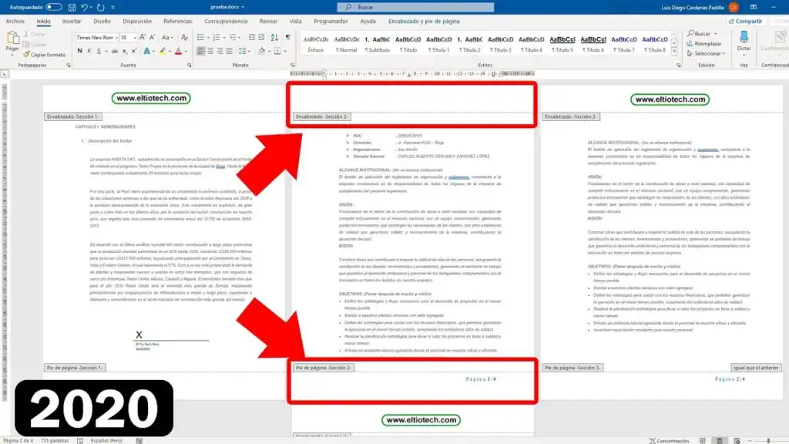Toggle superscript formatting

(x=134, y=51)
